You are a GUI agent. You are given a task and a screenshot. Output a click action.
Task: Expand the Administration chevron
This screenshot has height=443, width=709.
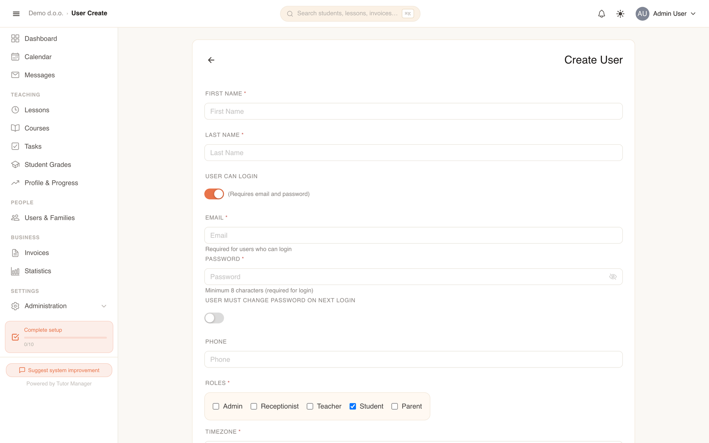[x=104, y=306]
